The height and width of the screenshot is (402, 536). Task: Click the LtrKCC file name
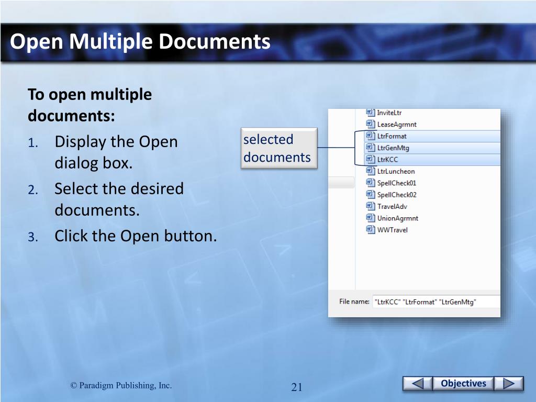pyautogui.click(x=388, y=160)
